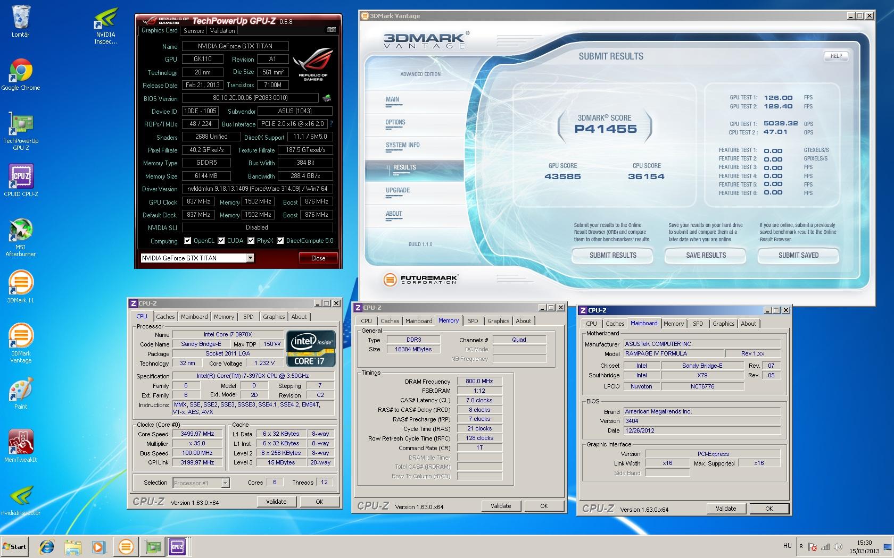
Task: Switch to the Validation tab in GPU-Z
Action: pyautogui.click(x=222, y=31)
